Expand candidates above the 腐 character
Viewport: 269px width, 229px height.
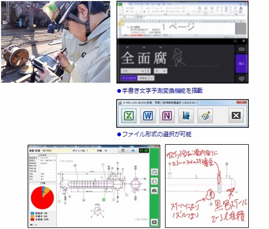pos(160,47)
